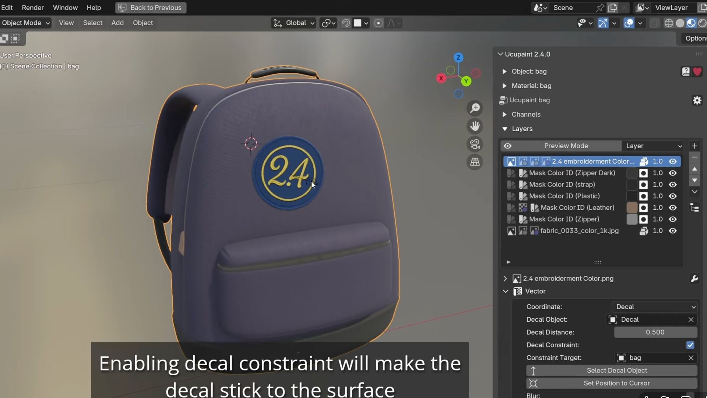Switch perspective/orthographic grid icon
The height and width of the screenshot is (398, 707).
tap(475, 162)
